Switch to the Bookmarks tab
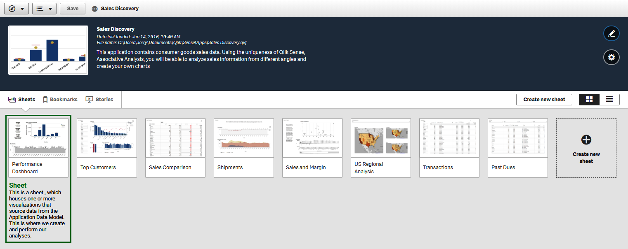Viewport: 628px width, 249px height. tap(60, 100)
